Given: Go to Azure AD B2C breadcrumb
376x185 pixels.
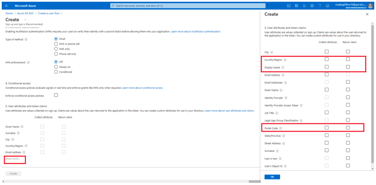Looking at the screenshot, I should coord(26,13).
